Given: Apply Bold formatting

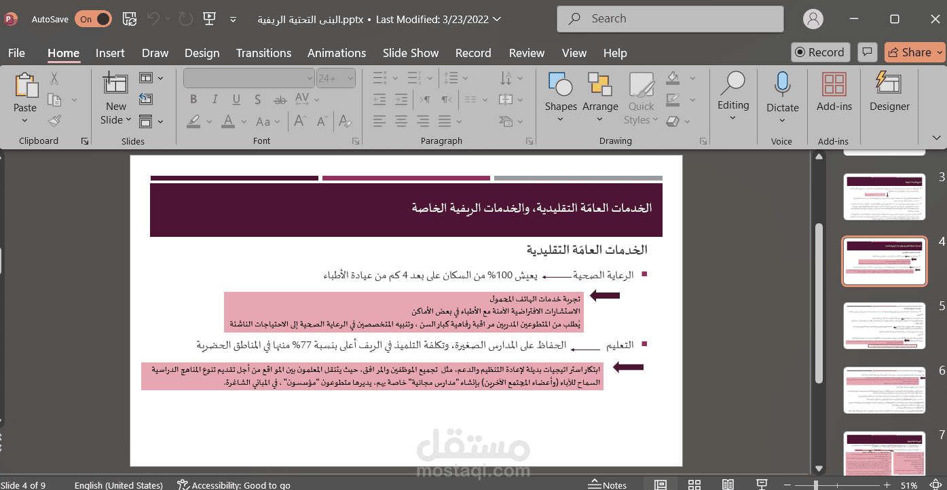Looking at the screenshot, I should (193, 100).
